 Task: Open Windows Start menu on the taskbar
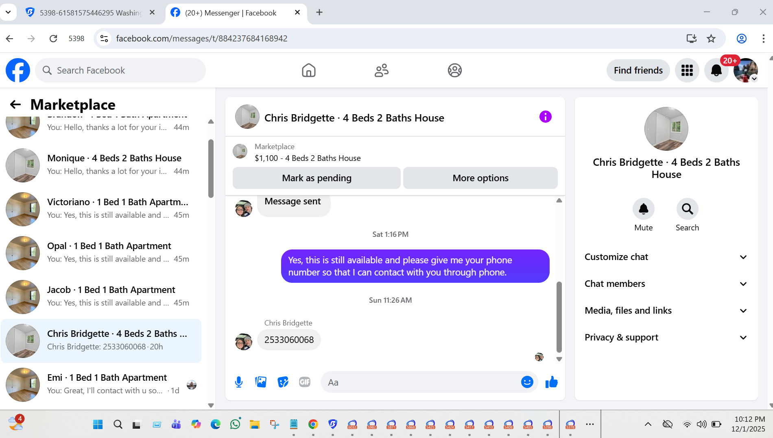click(x=98, y=424)
